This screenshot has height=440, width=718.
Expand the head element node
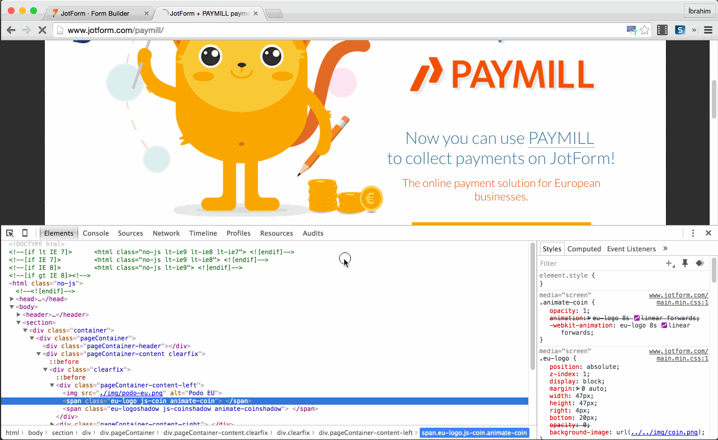12,299
